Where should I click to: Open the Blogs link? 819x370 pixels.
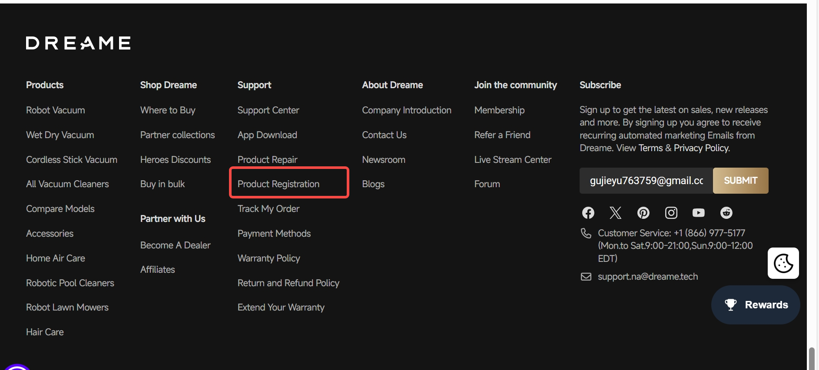(373, 184)
